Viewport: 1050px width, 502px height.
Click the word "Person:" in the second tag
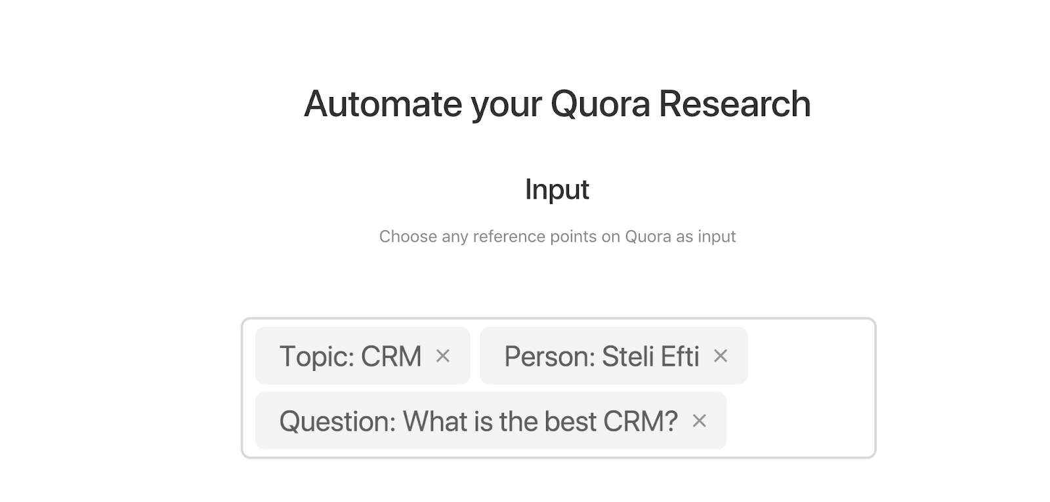pos(549,357)
